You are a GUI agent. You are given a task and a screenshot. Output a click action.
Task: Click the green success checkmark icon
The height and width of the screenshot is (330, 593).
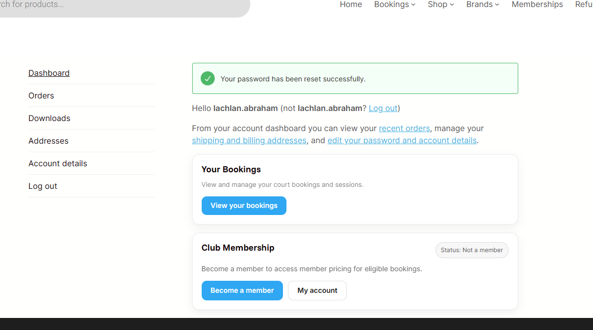(x=208, y=78)
